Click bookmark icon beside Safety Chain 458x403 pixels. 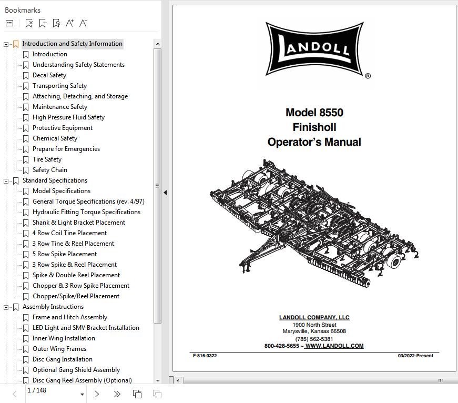(x=26, y=170)
